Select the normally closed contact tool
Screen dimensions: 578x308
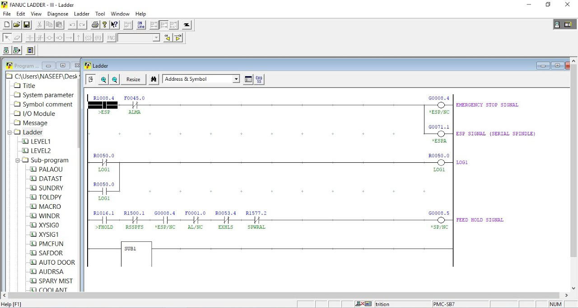tap(39, 37)
